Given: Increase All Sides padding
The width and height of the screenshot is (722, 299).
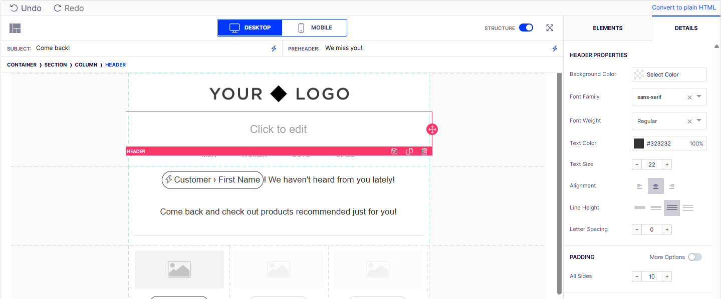Looking at the screenshot, I should pyautogui.click(x=667, y=276).
